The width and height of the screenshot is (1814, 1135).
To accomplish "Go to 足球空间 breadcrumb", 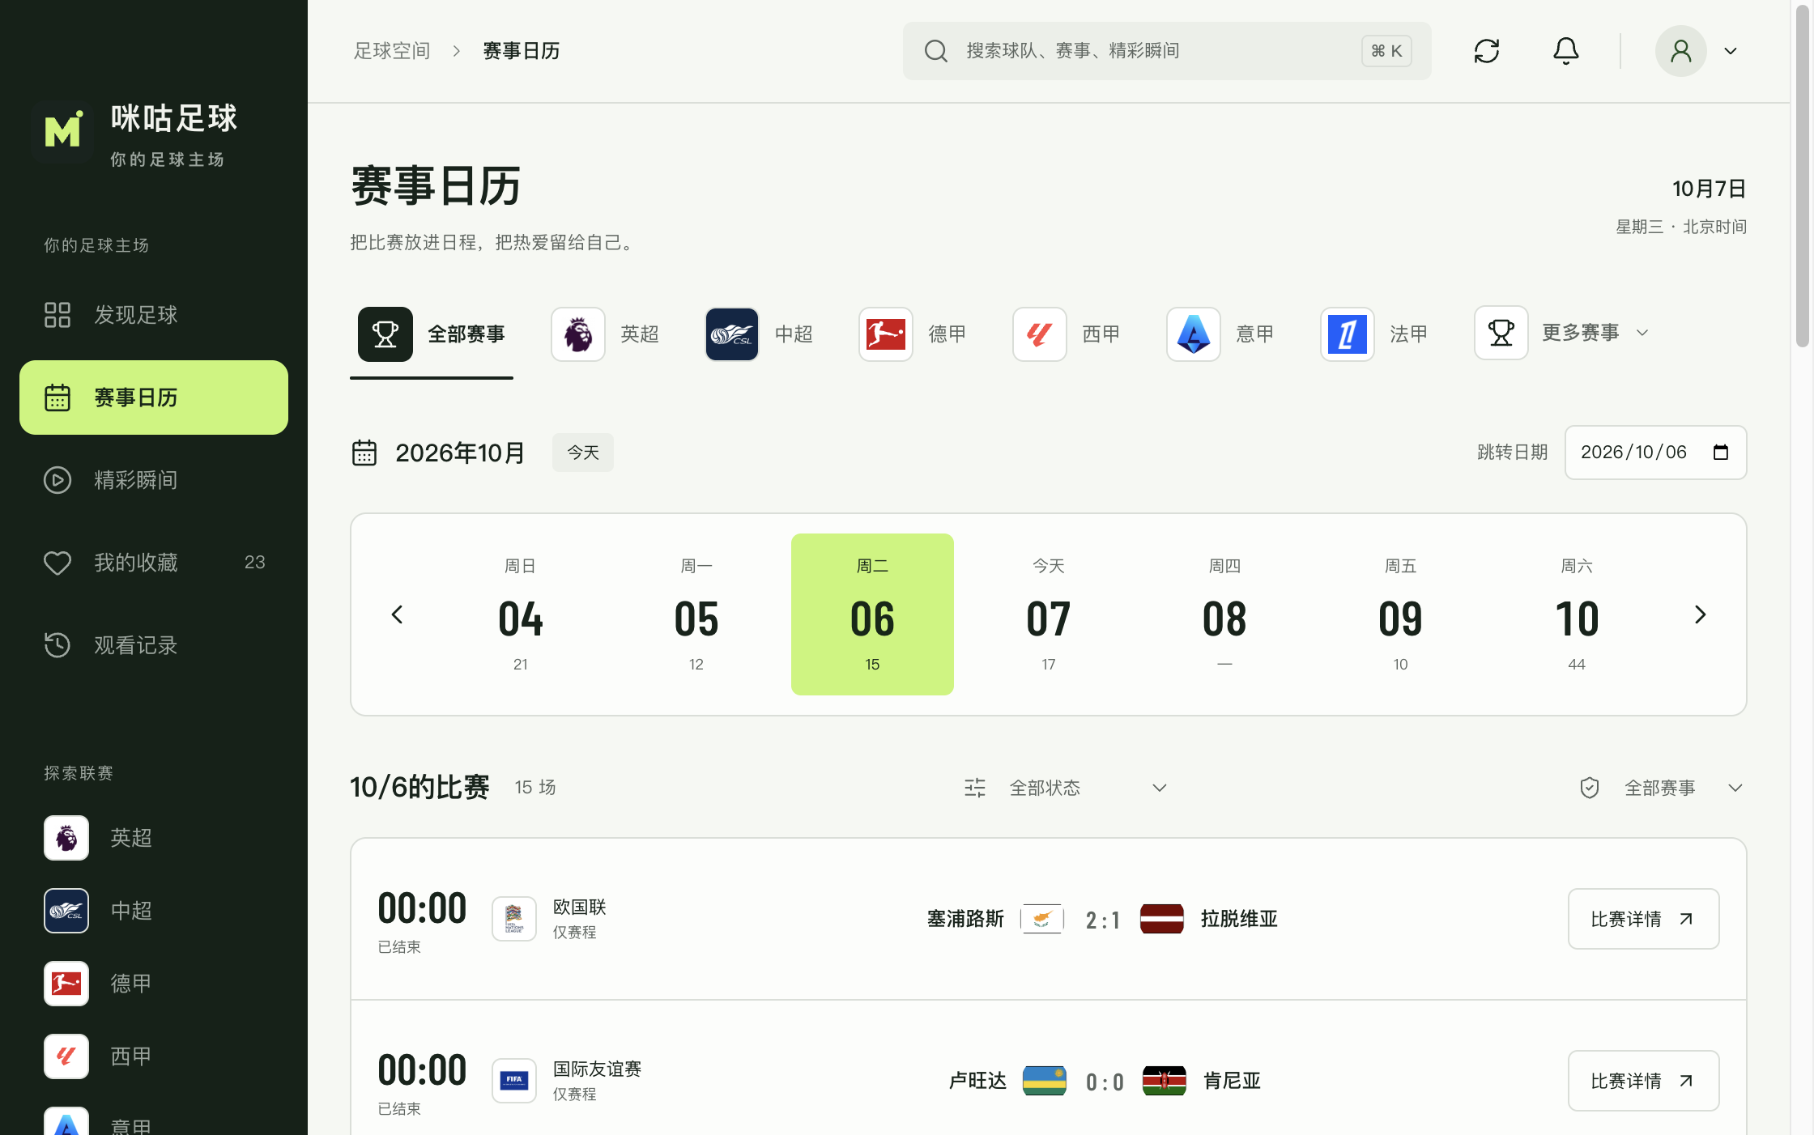I will click(392, 51).
